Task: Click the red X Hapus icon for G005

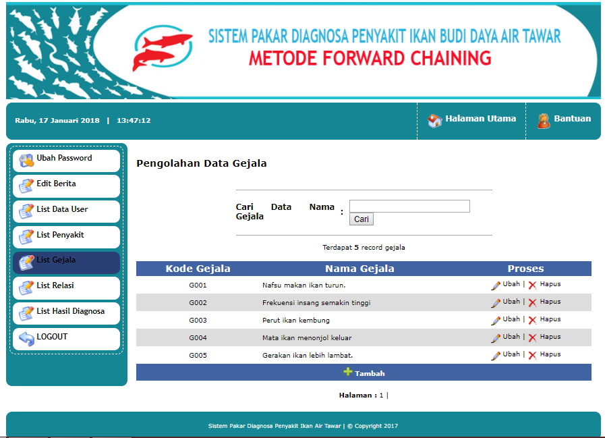Action: [532, 354]
